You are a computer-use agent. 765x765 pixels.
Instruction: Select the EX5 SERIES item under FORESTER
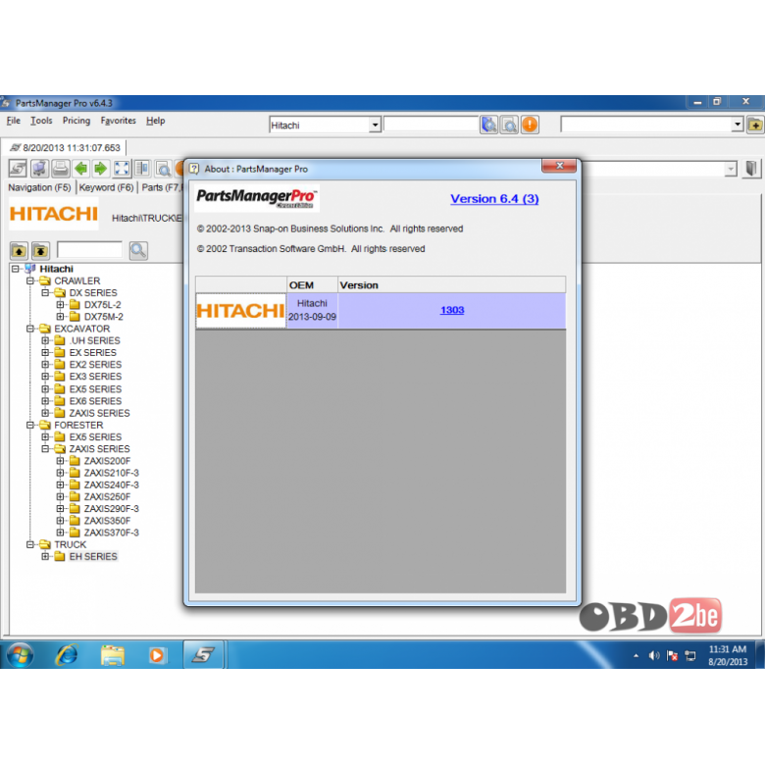tap(95, 437)
